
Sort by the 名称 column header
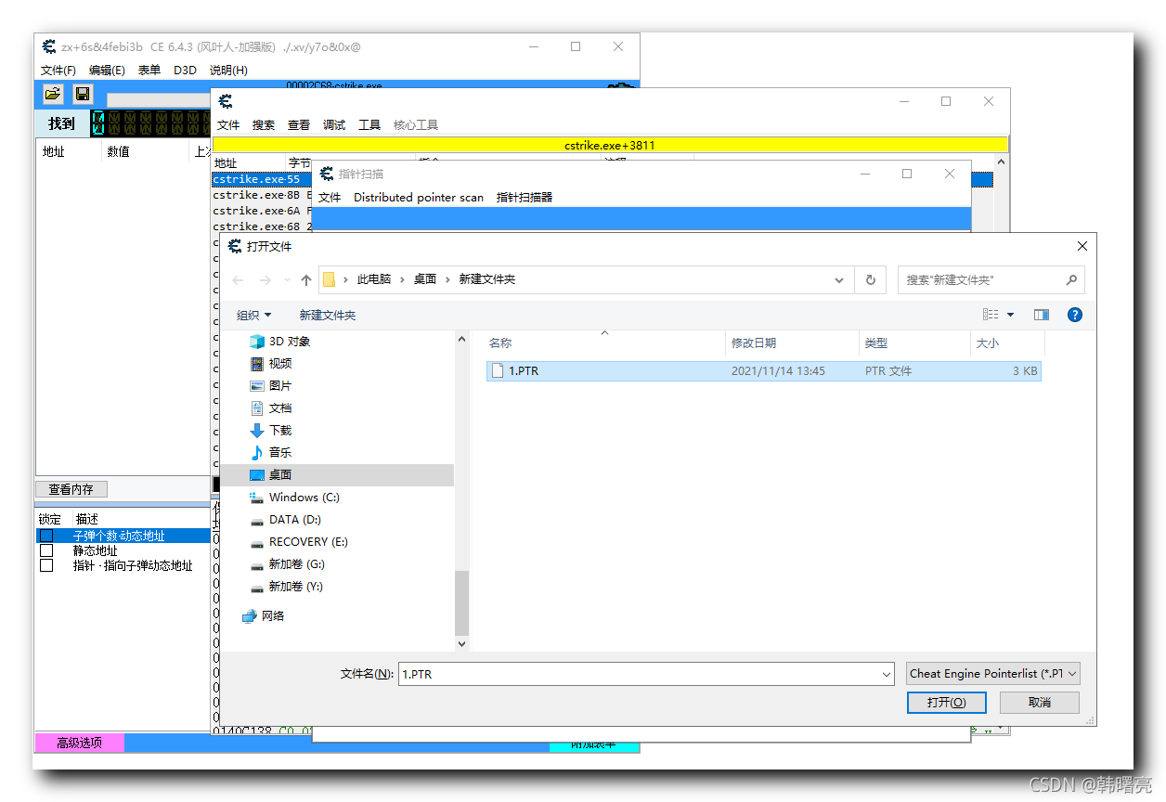coord(604,343)
